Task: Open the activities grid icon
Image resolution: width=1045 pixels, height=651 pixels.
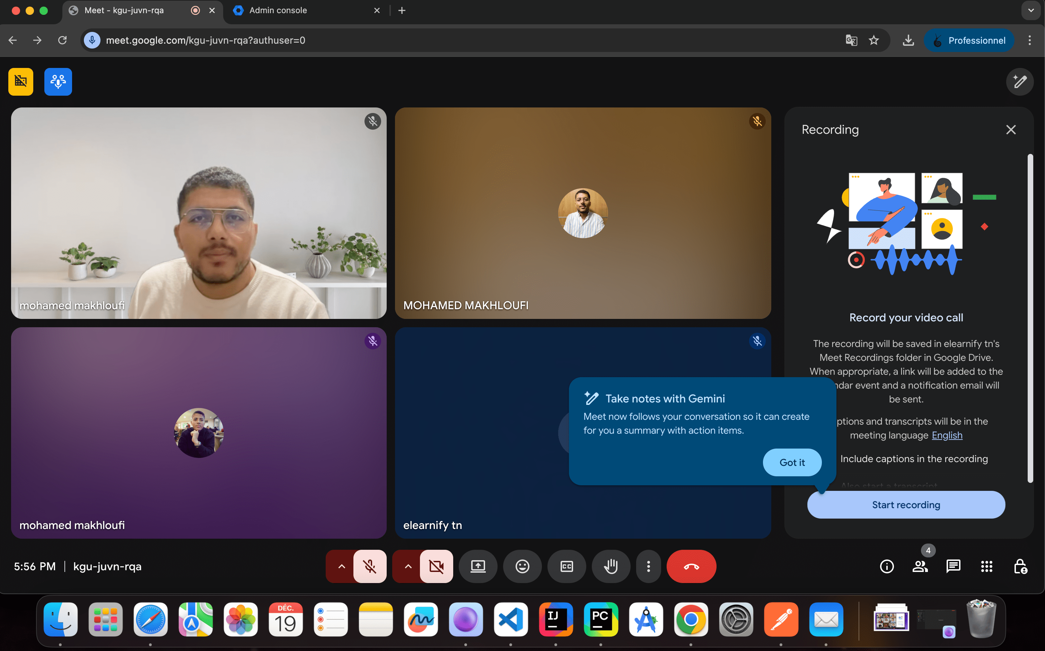Action: point(986,566)
